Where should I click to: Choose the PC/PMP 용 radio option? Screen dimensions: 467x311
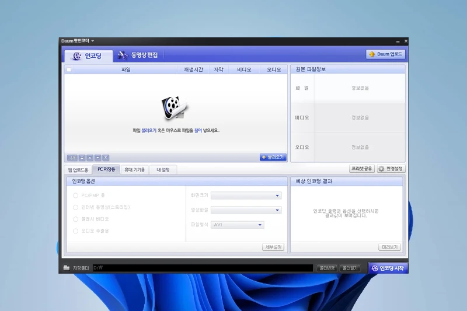(x=76, y=195)
